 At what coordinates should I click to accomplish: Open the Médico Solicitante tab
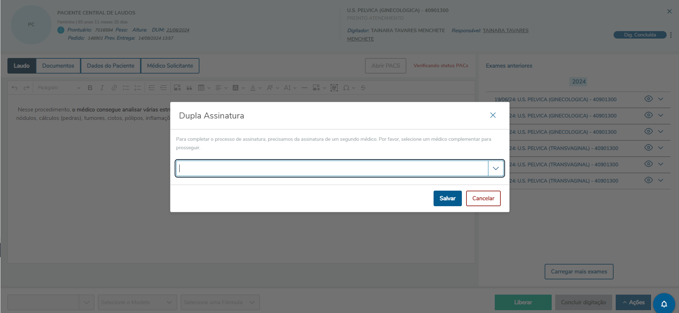pos(170,66)
